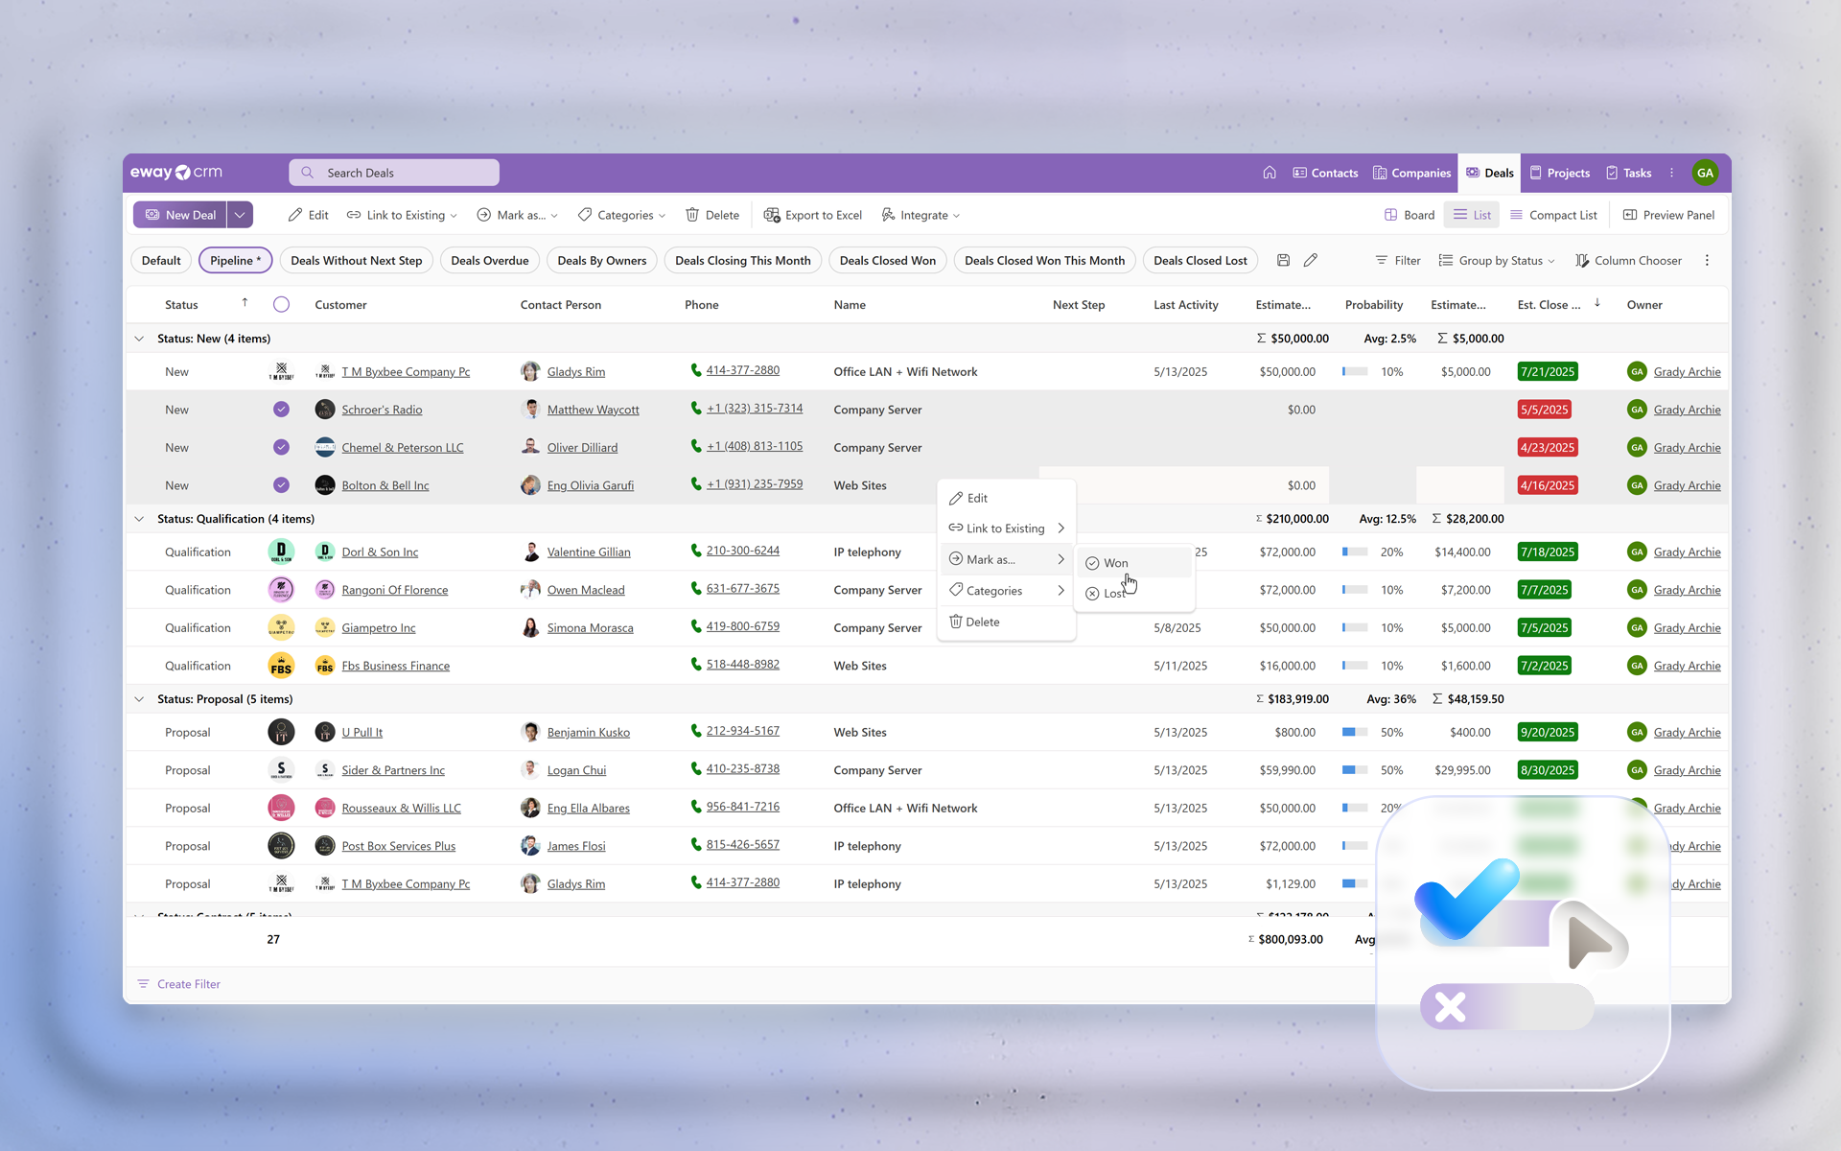Switch to Compact List view
Image resolution: width=1841 pixels, height=1151 pixels.
tap(1553, 215)
